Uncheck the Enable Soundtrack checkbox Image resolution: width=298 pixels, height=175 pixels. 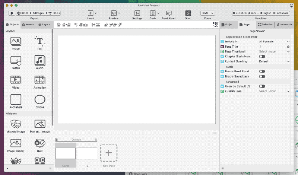[222, 76]
